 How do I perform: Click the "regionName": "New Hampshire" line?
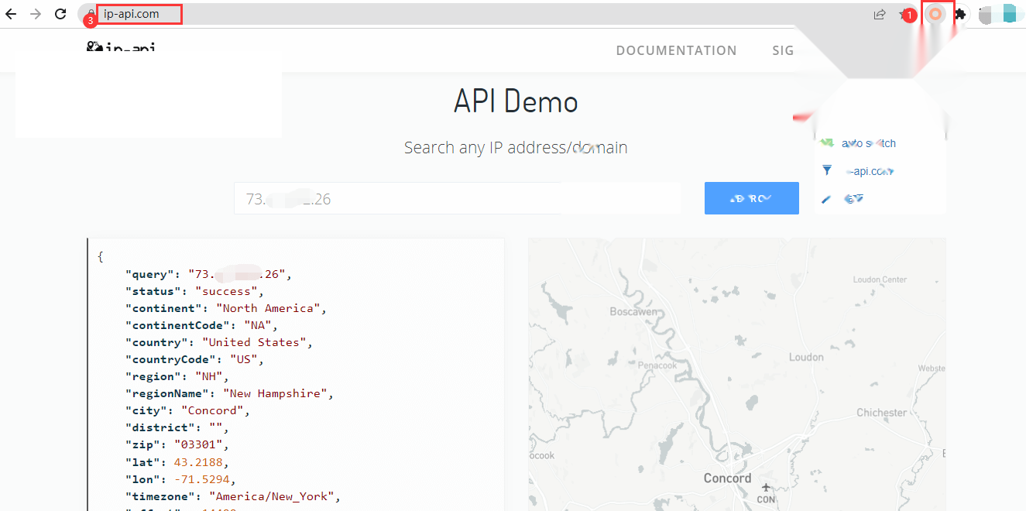229,393
